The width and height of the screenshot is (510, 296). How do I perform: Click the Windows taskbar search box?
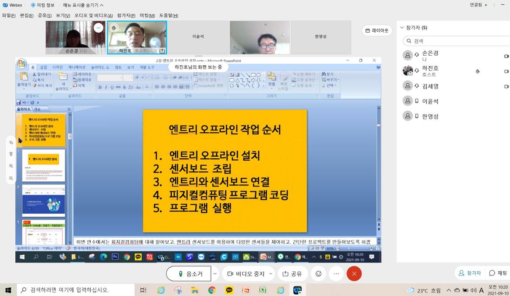click(75, 290)
